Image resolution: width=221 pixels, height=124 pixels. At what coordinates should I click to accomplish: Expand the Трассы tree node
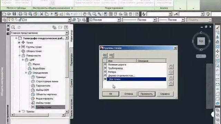19,111
